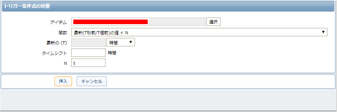Click the タイムシフト label
The height and width of the screenshot is (112, 337).
click(55, 53)
